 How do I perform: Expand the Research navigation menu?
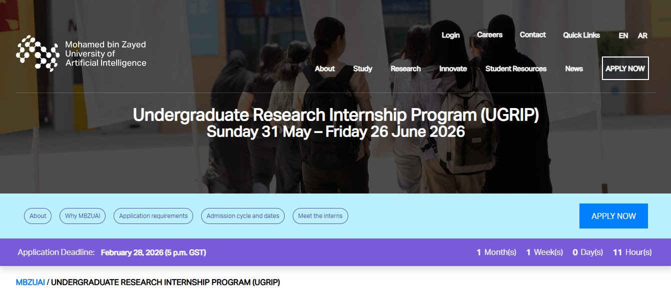coord(405,68)
